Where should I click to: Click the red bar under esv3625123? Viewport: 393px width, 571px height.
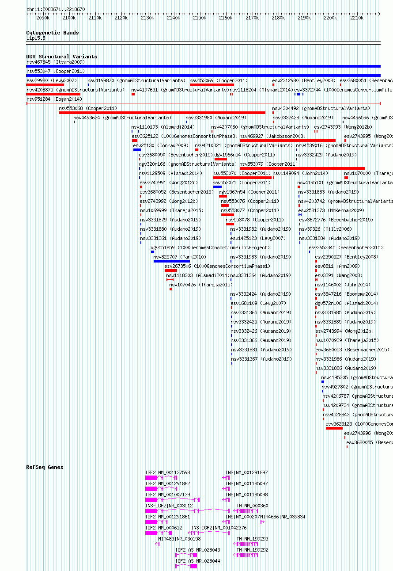click(x=334, y=428)
